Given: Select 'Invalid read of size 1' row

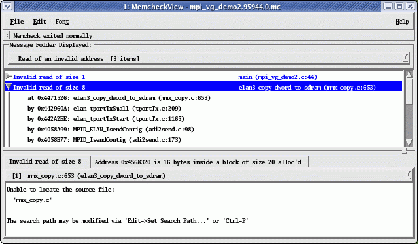Looking at the screenshot, I should (x=203, y=77).
